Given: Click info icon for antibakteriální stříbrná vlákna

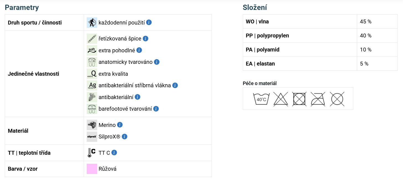Looking at the screenshot, I should [x=175, y=85].
